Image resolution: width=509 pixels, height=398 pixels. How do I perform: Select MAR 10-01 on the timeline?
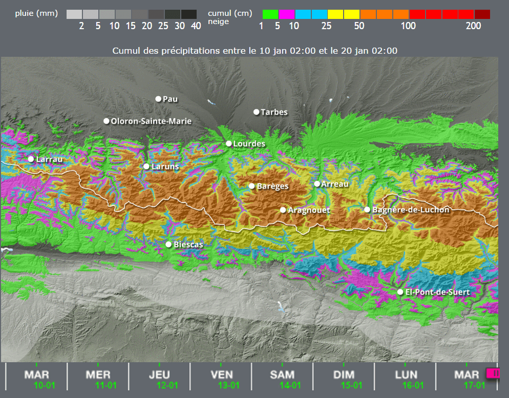37,377
